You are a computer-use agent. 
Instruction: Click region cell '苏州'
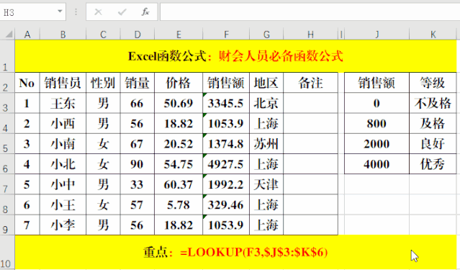(266, 144)
